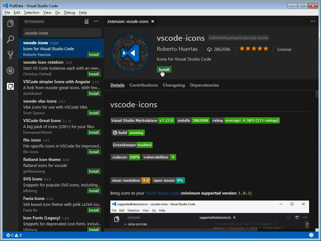The width and height of the screenshot is (321, 241).
Task: Click the Visual Studio Code title bar logo
Action: click(x=6, y=6)
